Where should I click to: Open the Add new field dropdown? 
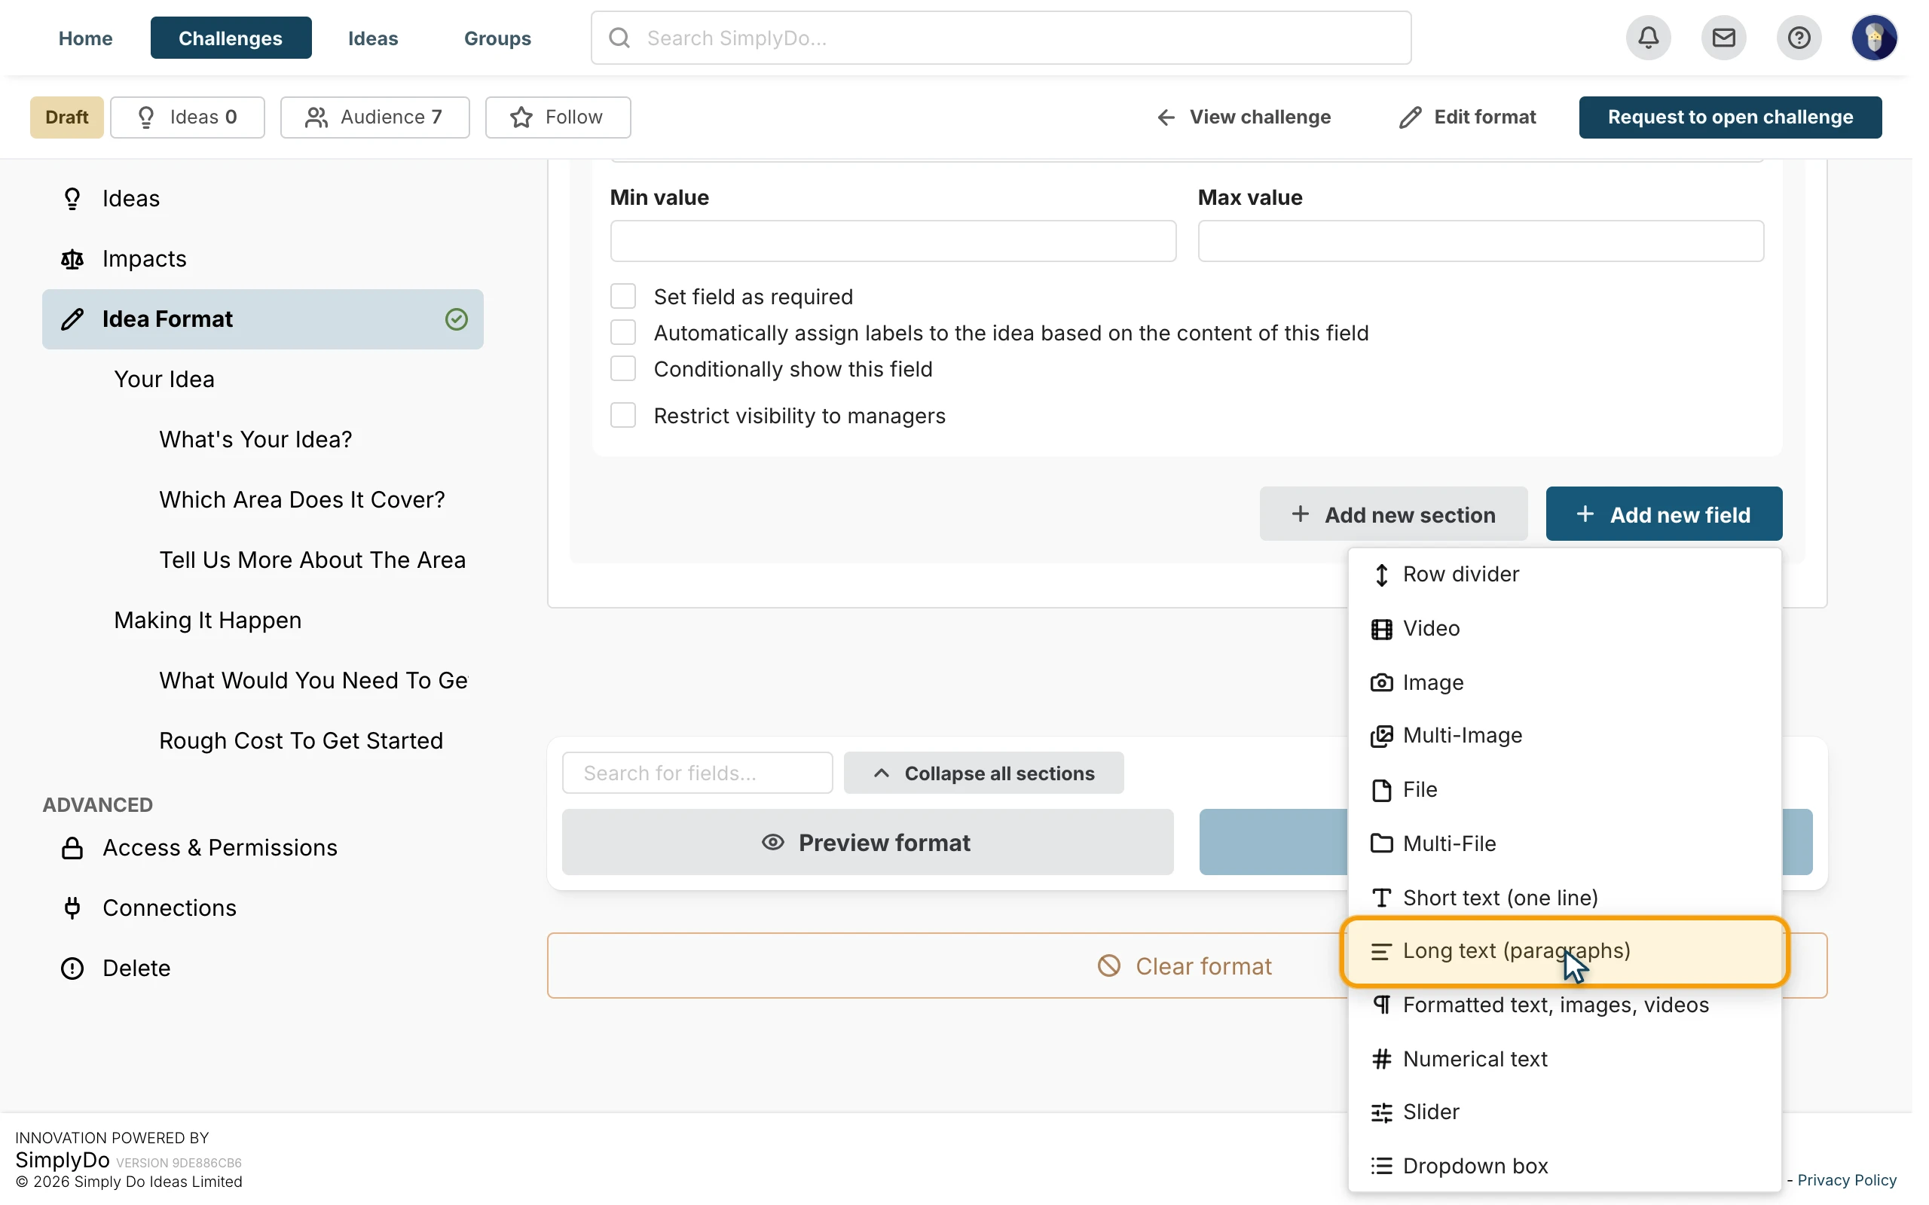(1664, 515)
